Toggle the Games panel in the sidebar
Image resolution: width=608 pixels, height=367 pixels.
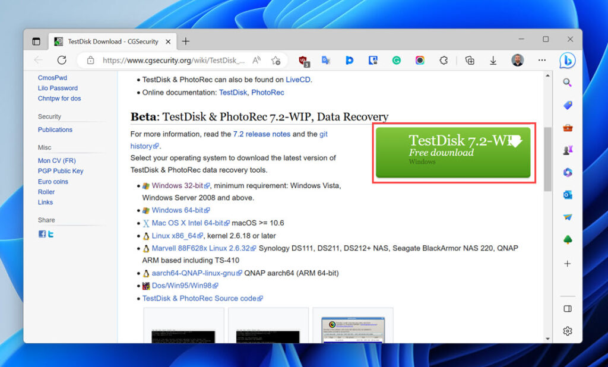(x=567, y=149)
